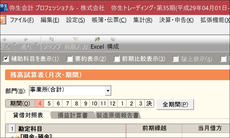Open the 集計 menu
Screen dimensions: 230x138
[x=143, y=20]
